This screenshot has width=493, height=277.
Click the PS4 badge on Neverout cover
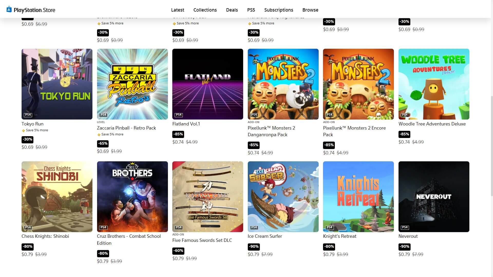click(x=405, y=227)
